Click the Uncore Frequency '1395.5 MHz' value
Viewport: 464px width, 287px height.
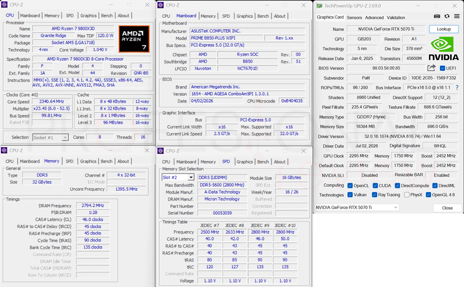tap(126, 189)
